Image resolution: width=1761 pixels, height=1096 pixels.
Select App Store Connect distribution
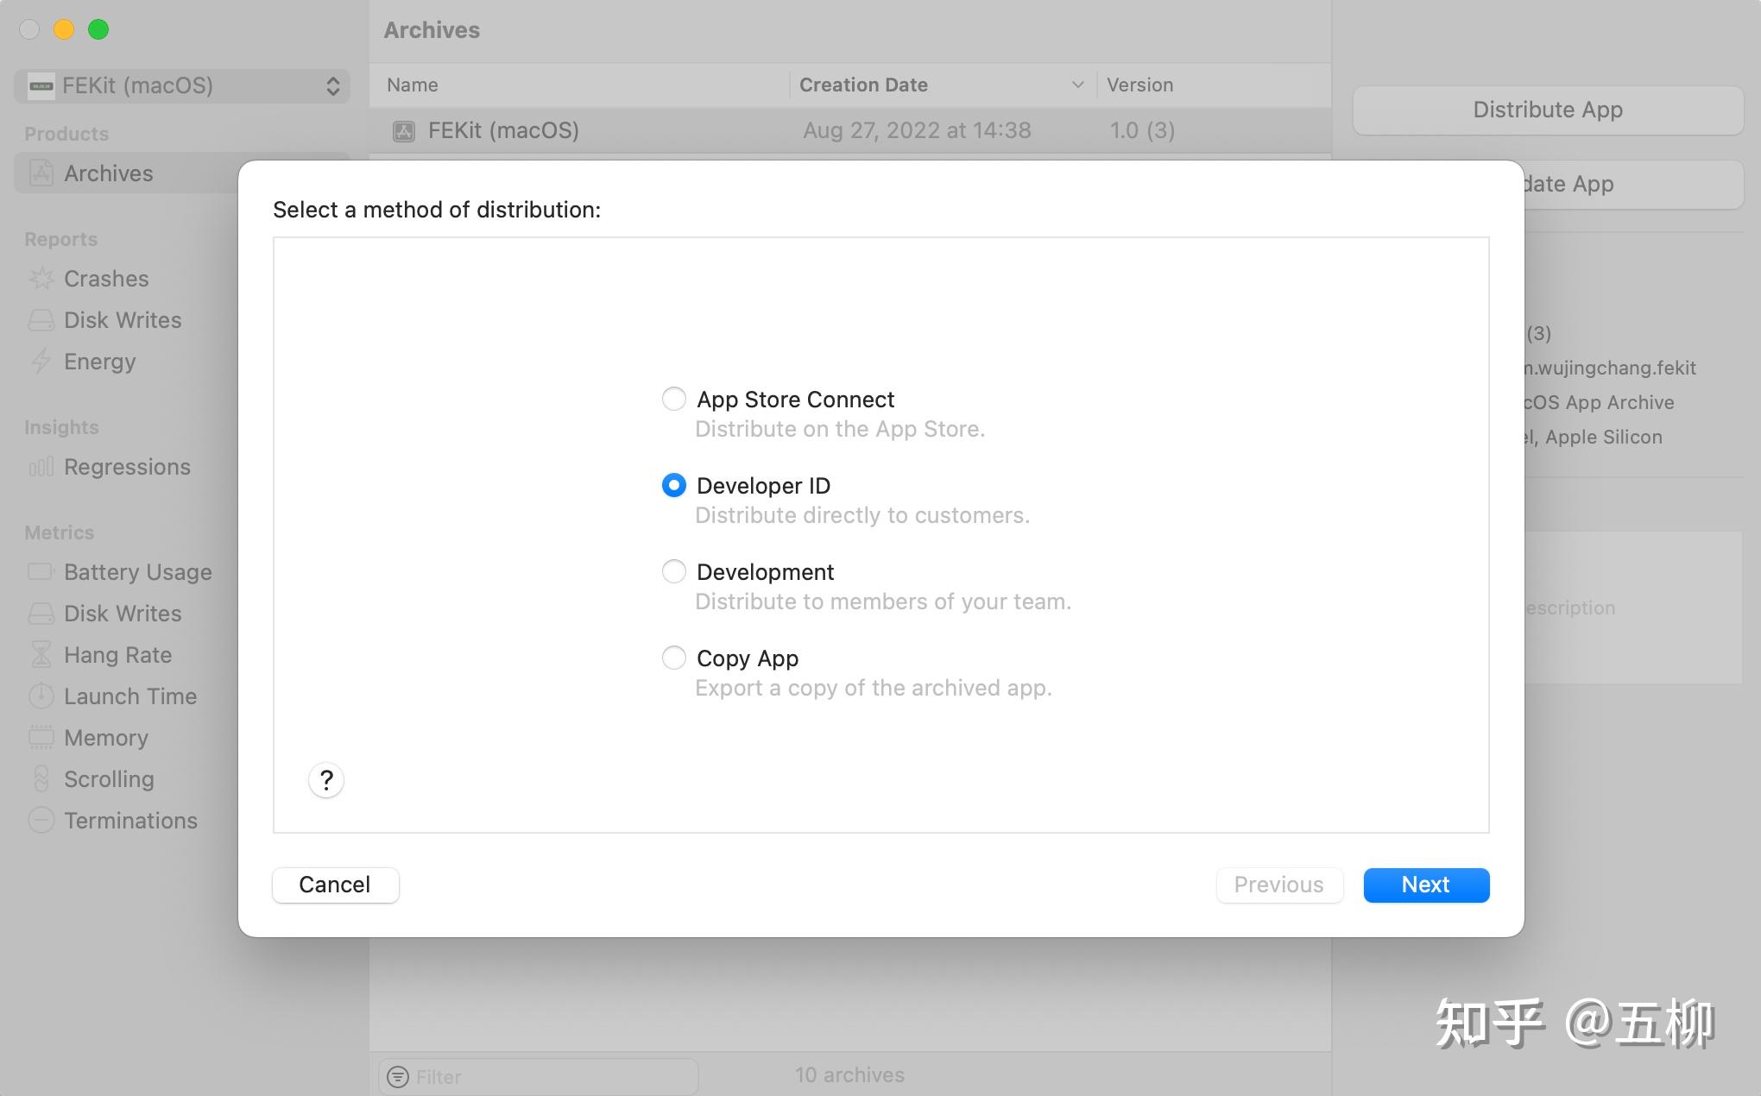(673, 399)
